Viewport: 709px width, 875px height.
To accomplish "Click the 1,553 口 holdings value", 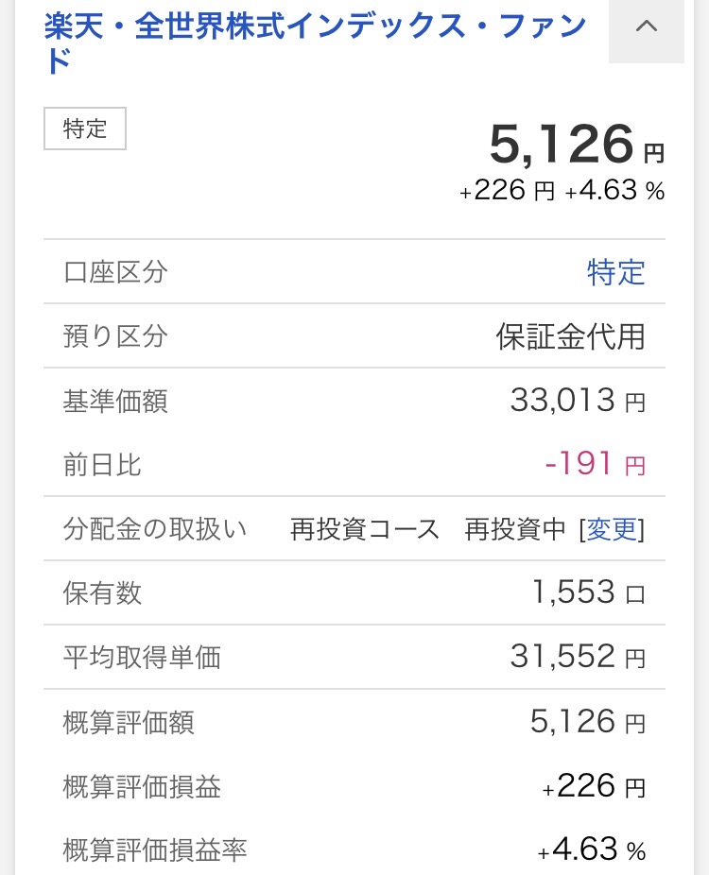I will click(x=588, y=592).
